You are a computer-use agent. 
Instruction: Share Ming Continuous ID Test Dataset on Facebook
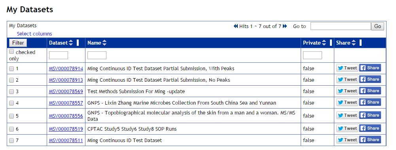tap(370, 140)
